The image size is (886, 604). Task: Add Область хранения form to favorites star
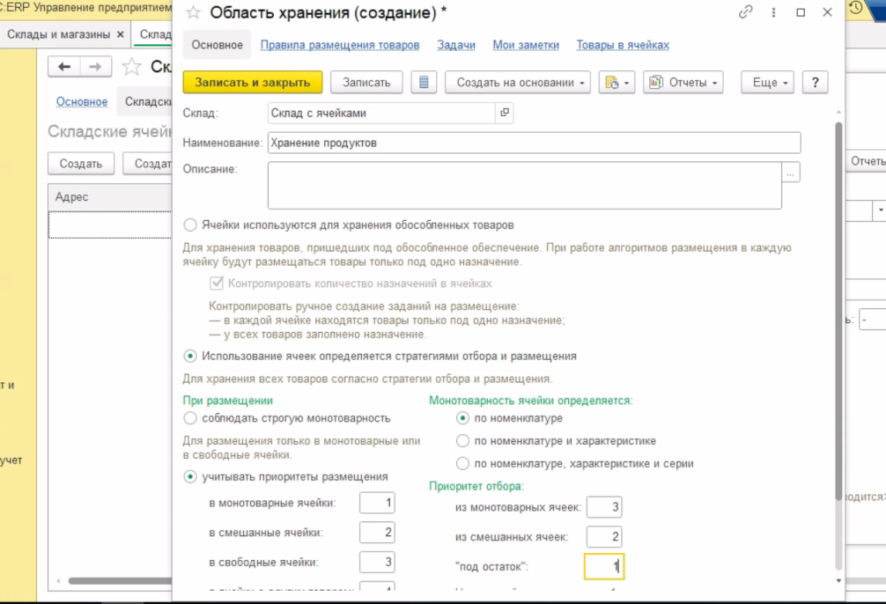pos(194,12)
